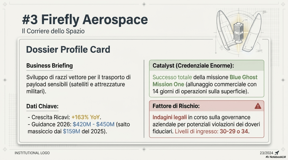Click the NotebookLM logo icon
Image resolution: width=288 pixels, height=160 pixels.
(x=267, y=157)
